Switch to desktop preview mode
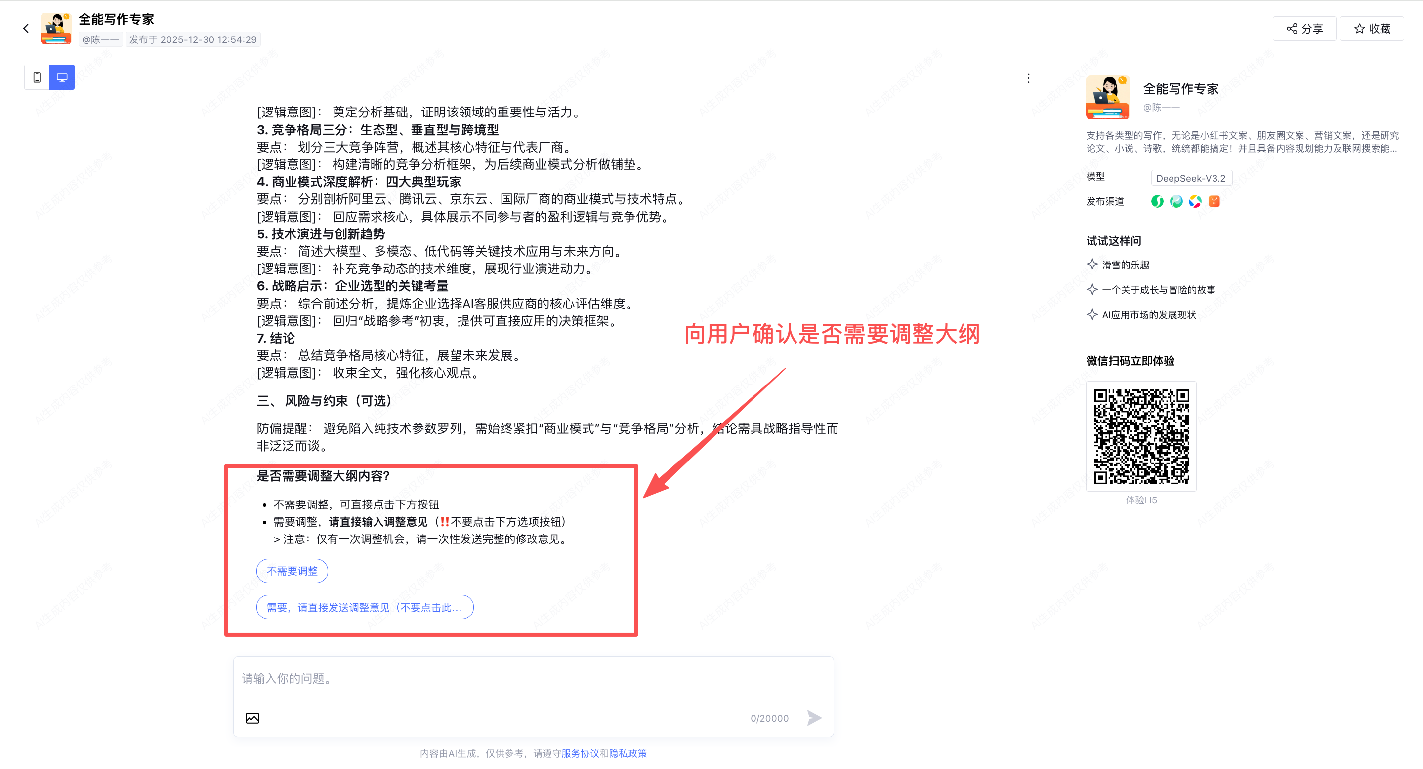The width and height of the screenshot is (1423, 769). coord(62,77)
